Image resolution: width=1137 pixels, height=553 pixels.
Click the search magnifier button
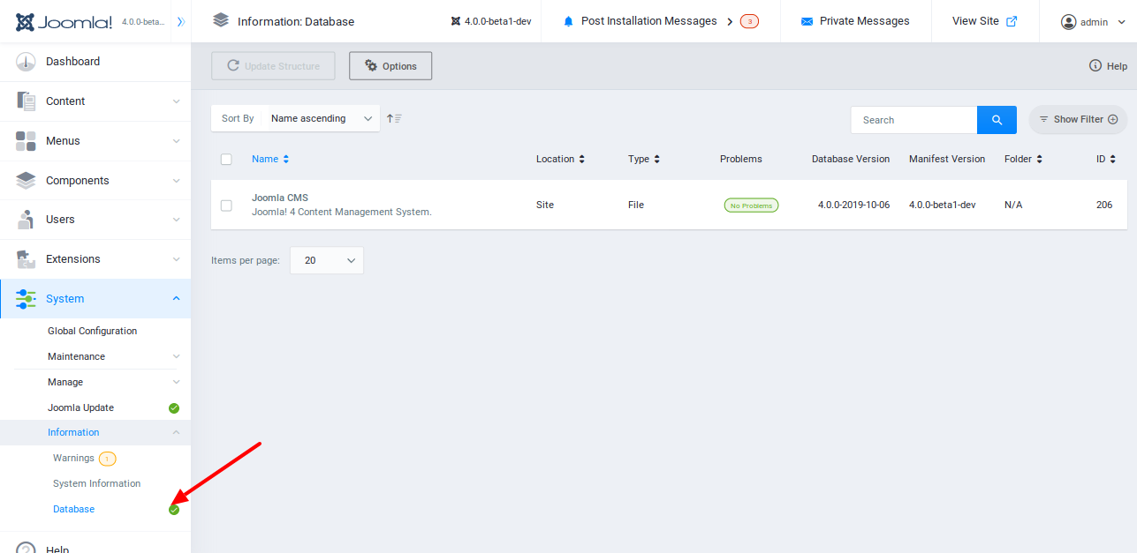pos(997,119)
